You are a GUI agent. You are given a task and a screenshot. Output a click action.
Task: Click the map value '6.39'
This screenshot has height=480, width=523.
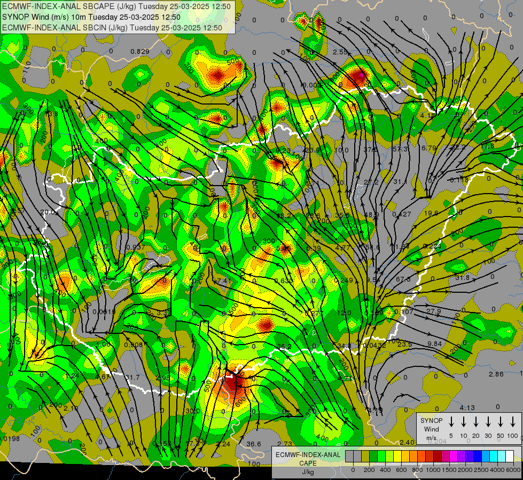(314, 248)
